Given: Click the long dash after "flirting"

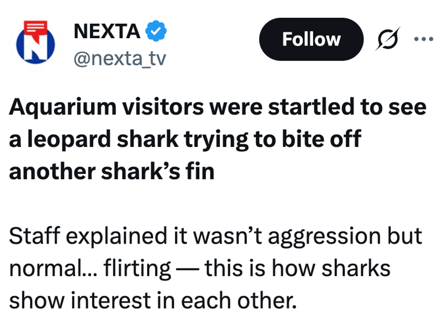Looking at the screenshot, I should (188, 267).
